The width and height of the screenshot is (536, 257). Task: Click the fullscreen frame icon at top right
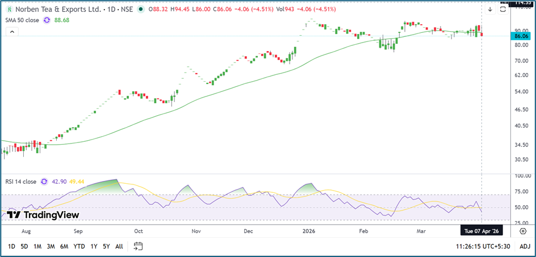(503, 9)
